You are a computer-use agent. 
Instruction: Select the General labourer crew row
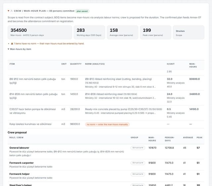pyautogui.click(x=106, y=151)
